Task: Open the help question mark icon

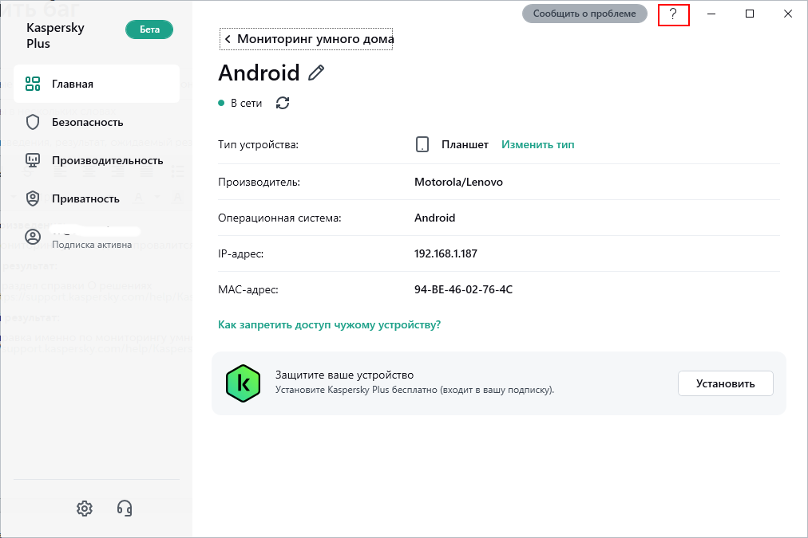Action: tap(673, 14)
